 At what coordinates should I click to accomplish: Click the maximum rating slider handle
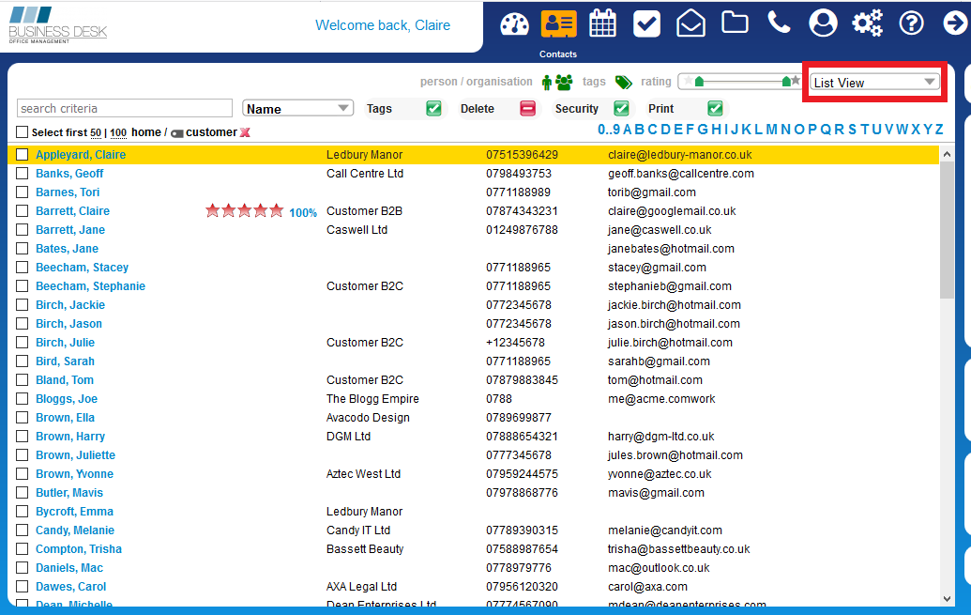click(786, 81)
